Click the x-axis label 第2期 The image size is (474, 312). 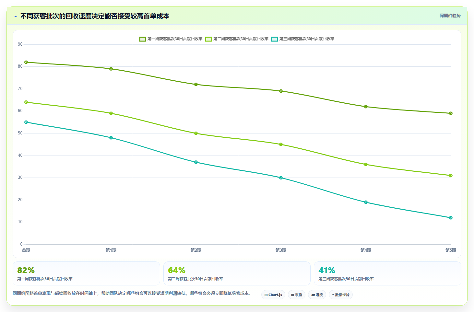coord(196,250)
